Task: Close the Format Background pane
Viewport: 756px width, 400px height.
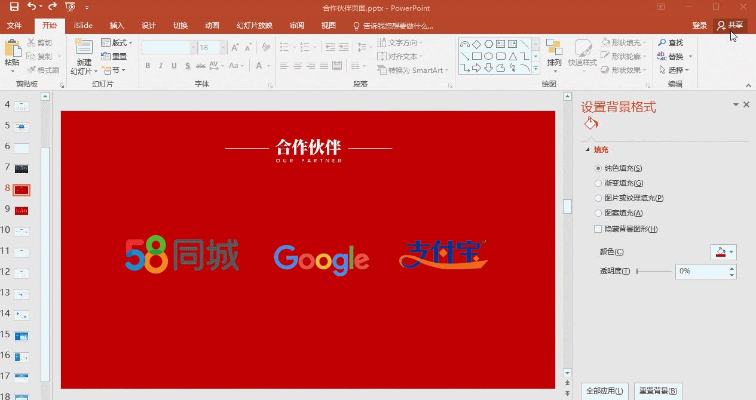Action: (x=746, y=105)
